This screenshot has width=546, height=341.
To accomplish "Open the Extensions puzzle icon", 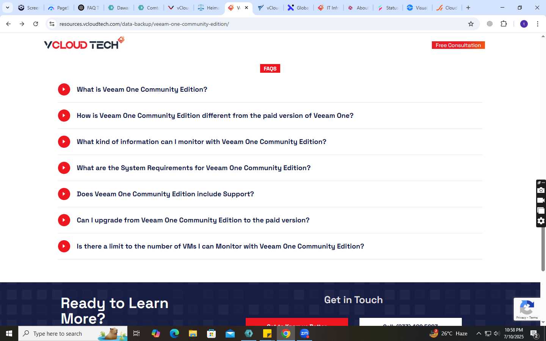I will coord(504,24).
